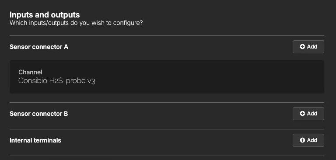The image size is (336, 160).
Task: Click the divider line above Internal terminals
Action: point(167,129)
